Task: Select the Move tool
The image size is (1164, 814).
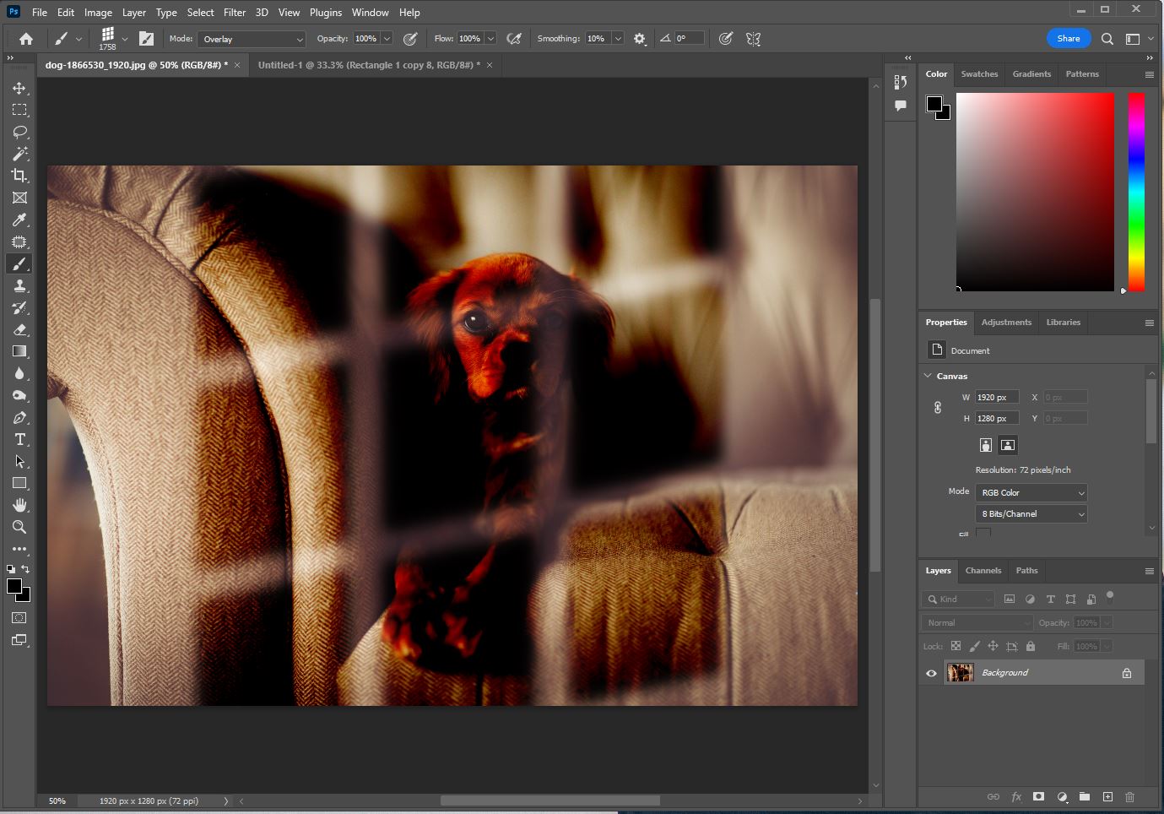Action: [x=19, y=88]
